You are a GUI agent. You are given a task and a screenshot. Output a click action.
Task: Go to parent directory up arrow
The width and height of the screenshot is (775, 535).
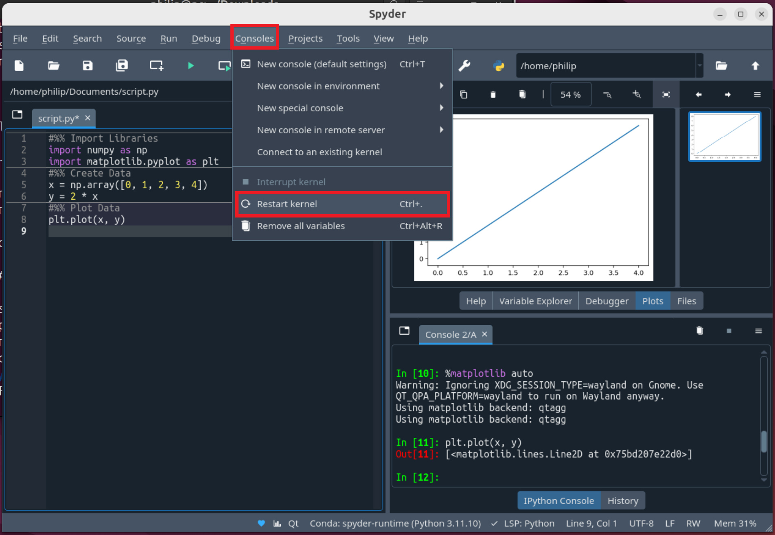pyautogui.click(x=755, y=65)
